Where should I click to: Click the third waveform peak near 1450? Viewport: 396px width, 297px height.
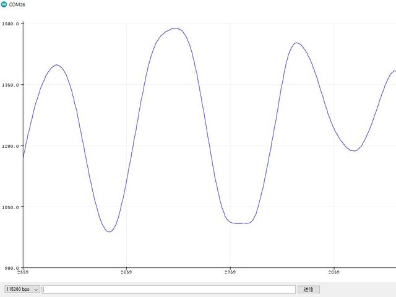point(297,43)
